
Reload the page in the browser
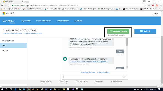(x=9, y=5)
